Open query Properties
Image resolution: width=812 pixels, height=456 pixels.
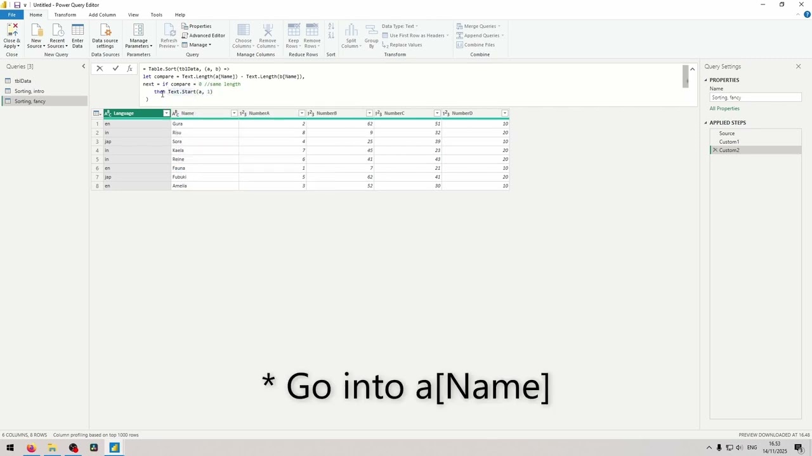(197, 26)
